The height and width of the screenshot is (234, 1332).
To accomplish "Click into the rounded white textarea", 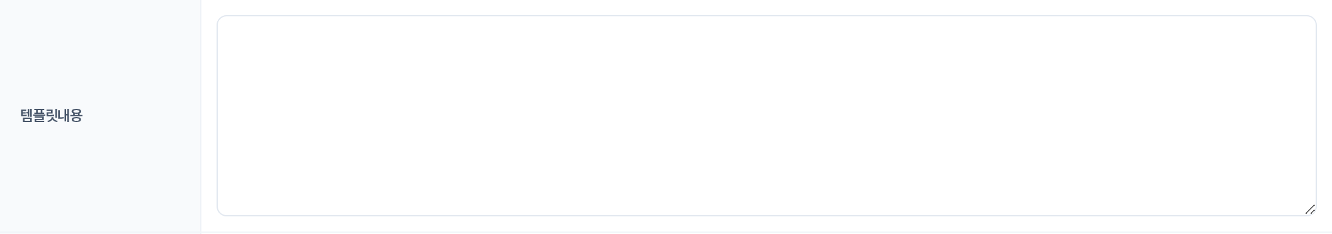I will pyautogui.click(x=766, y=116).
